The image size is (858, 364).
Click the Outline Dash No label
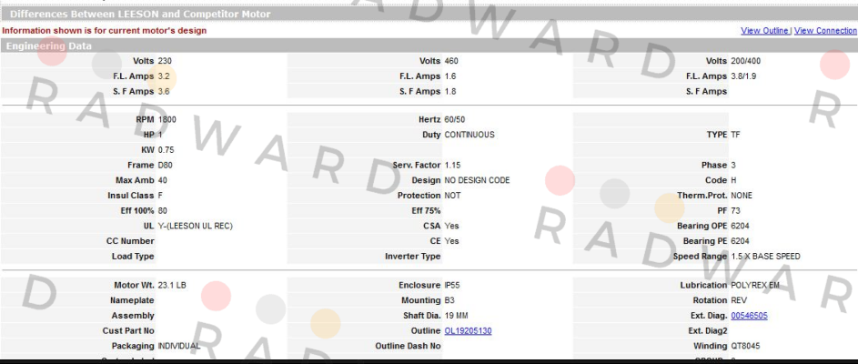[409, 346]
